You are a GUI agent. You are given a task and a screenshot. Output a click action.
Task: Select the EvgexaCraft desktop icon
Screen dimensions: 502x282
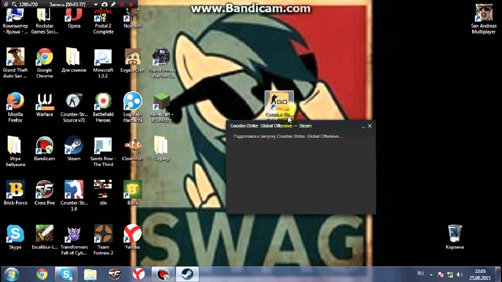coord(133,60)
